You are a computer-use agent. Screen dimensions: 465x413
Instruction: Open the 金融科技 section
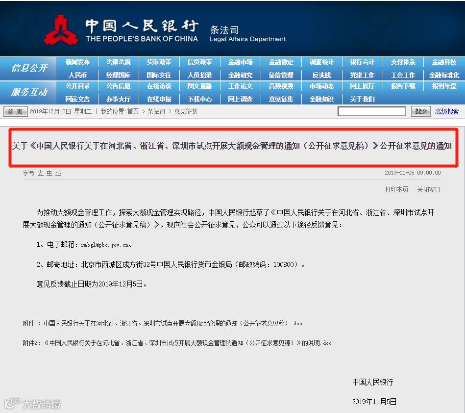[x=444, y=62]
